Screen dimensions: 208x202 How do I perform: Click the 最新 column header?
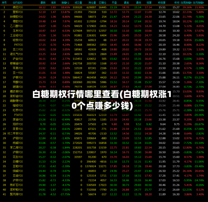43,2
